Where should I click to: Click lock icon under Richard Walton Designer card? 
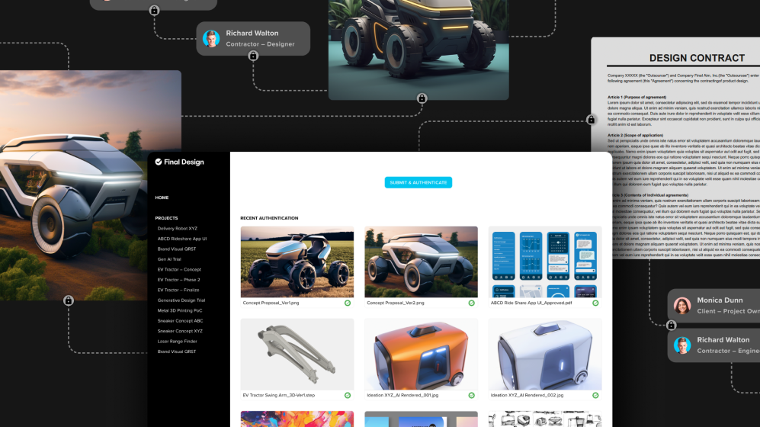(x=253, y=56)
